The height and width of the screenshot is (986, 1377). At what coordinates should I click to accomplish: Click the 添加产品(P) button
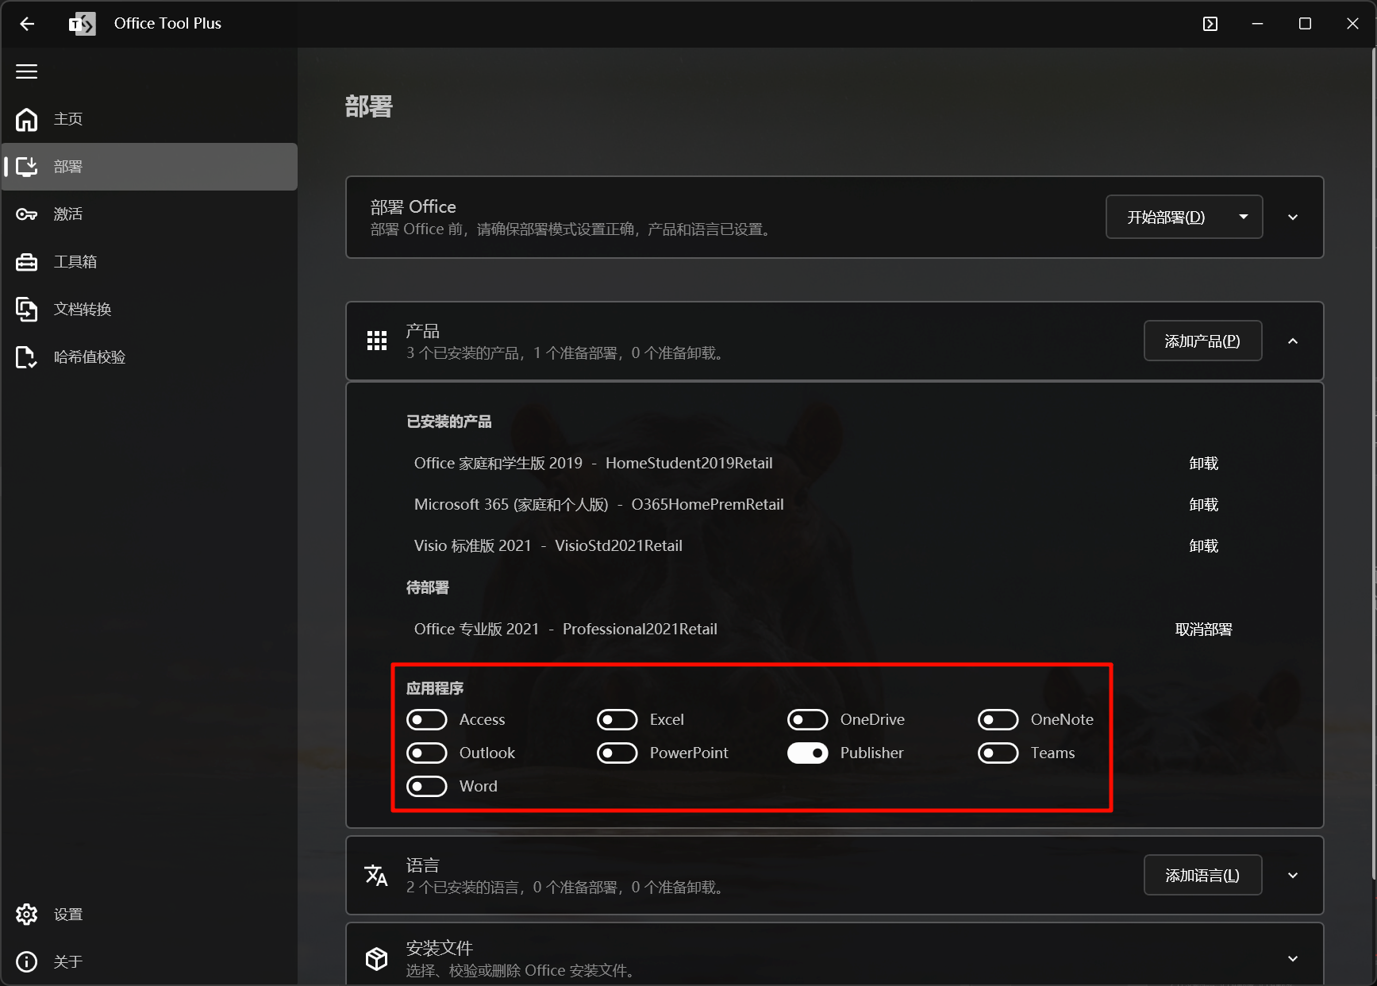[1202, 341]
